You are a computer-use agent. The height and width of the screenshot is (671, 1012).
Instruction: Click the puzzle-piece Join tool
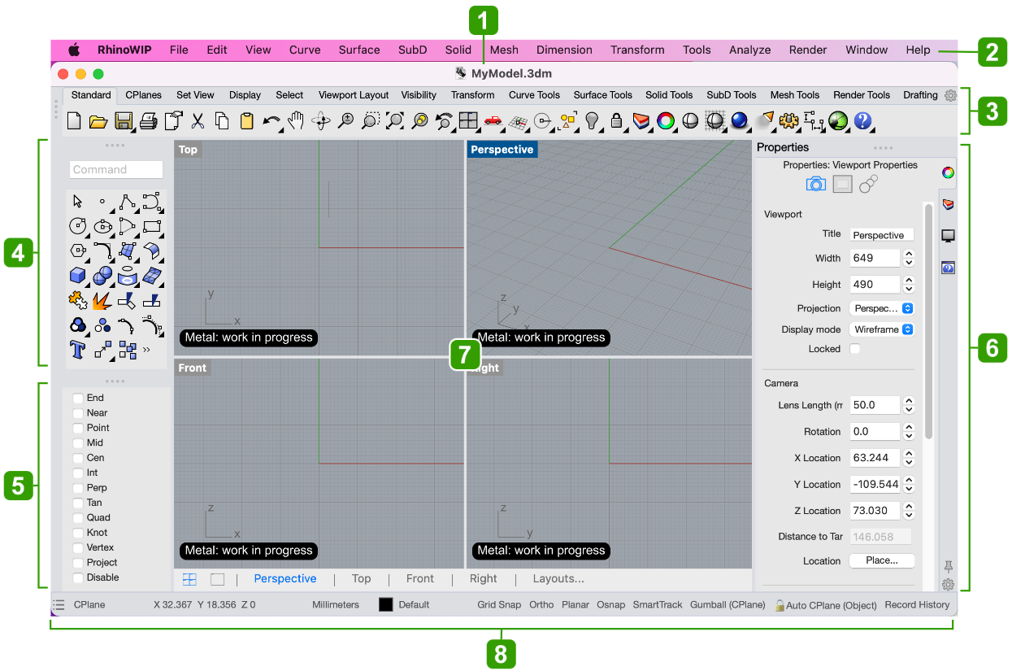[78, 300]
